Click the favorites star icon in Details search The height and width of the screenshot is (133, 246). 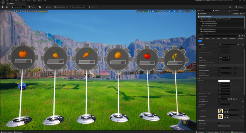coord(242,36)
